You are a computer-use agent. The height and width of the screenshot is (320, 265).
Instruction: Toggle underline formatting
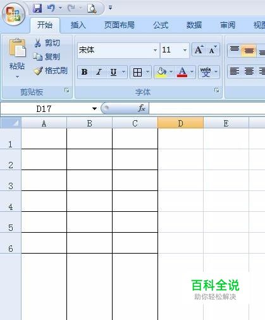pos(113,72)
